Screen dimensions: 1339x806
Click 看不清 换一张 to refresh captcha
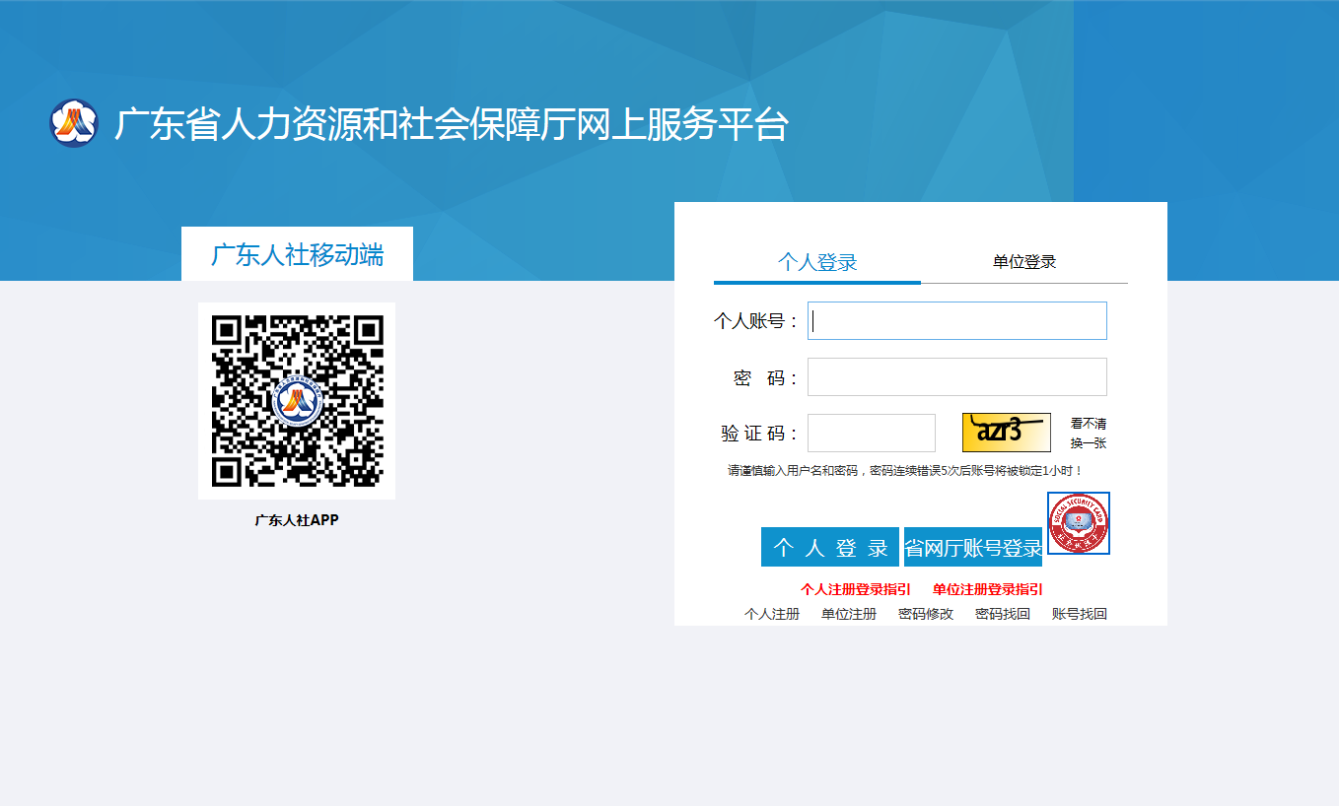(1089, 434)
